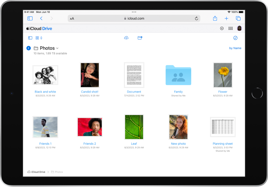Open Safari tab overview icon
Viewport: 268px width, 187px height.
pos(238,18)
